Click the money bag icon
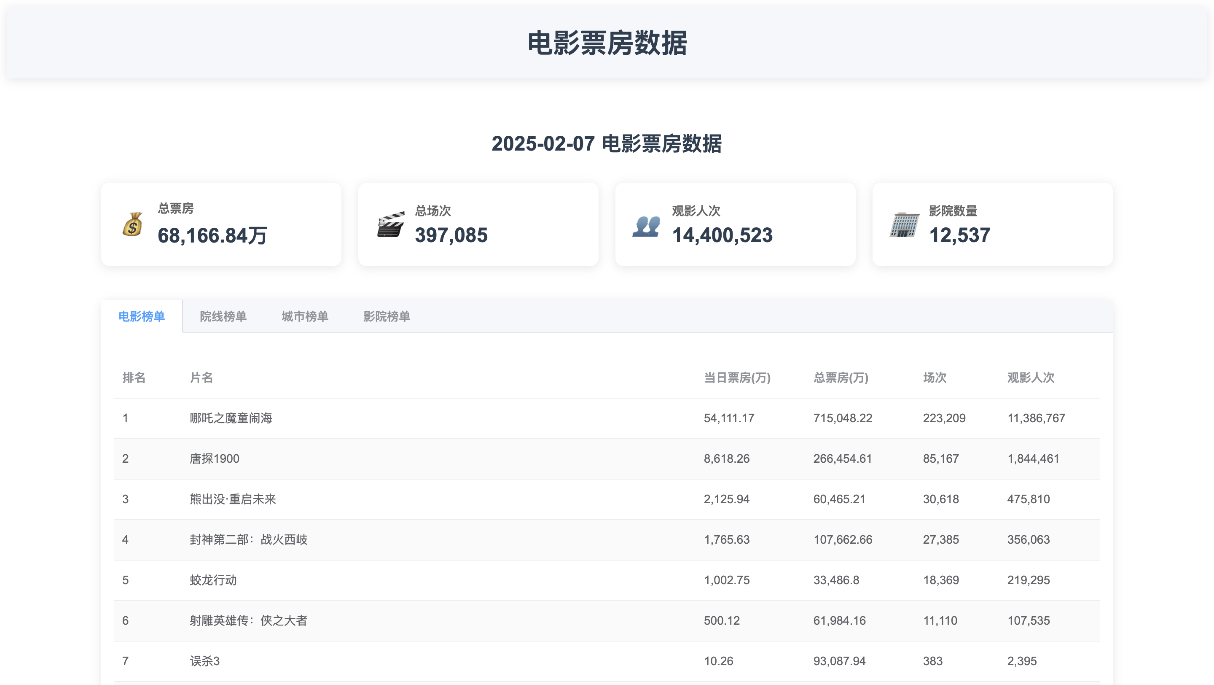The width and height of the screenshot is (1214, 685). pyautogui.click(x=132, y=224)
